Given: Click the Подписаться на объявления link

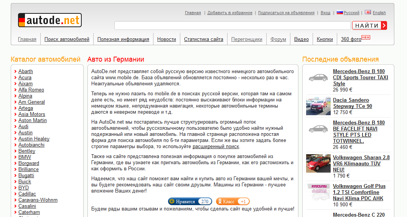Looking at the screenshot, I should coord(286,13).
